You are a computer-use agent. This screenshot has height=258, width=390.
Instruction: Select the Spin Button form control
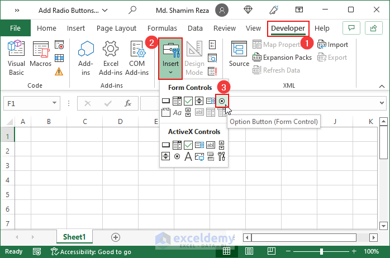tap(199, 101)
